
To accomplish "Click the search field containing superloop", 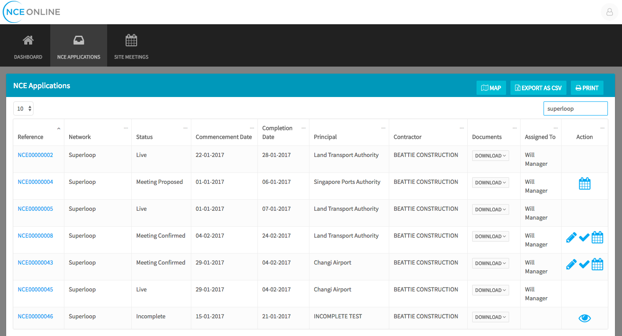I will (x=575, y=108).
